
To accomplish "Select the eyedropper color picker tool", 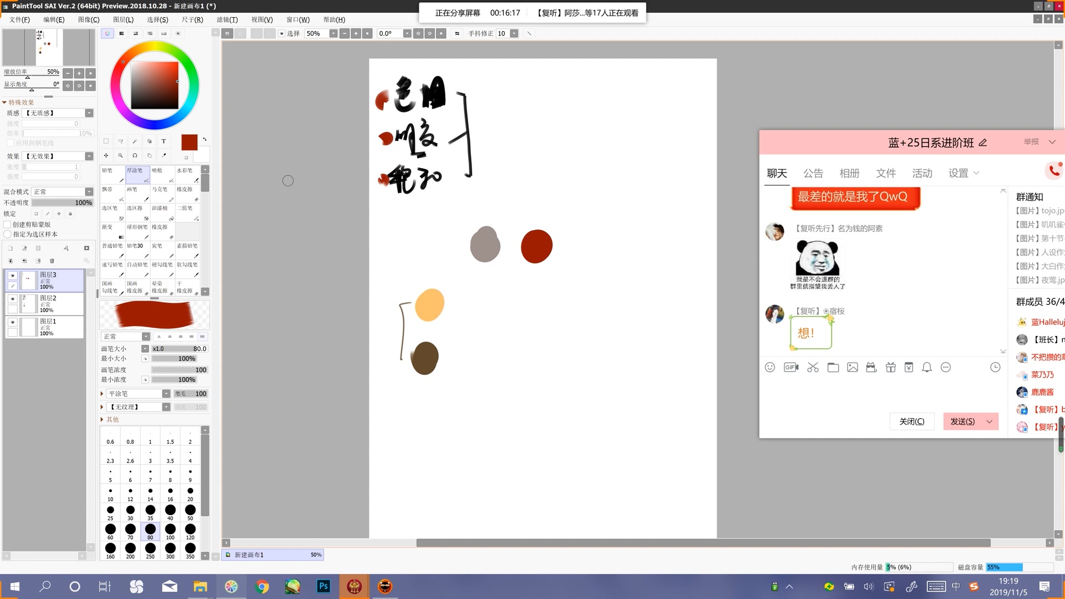I will click(164, 156).
